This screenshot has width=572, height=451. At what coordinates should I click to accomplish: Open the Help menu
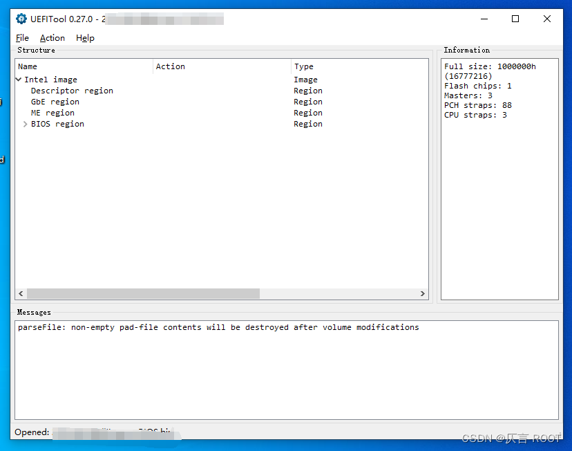[85, 38]
